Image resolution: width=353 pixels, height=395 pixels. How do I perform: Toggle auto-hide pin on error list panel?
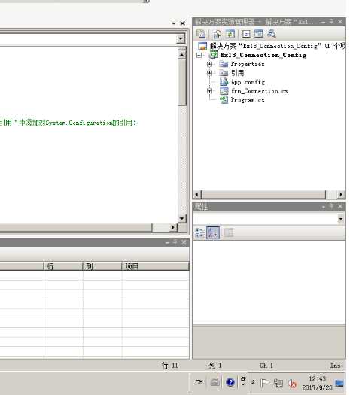(x=175, y=242)
